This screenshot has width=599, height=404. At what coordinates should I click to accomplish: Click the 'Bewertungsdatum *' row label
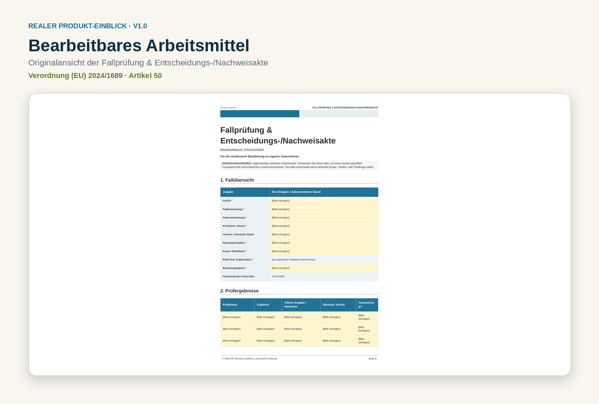[245, 268]
